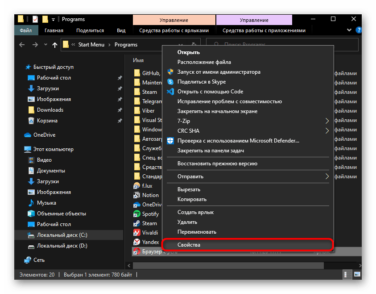Screen dimensions: 376x294
Task: Open the Файл tab
Action: coord(26,30)
